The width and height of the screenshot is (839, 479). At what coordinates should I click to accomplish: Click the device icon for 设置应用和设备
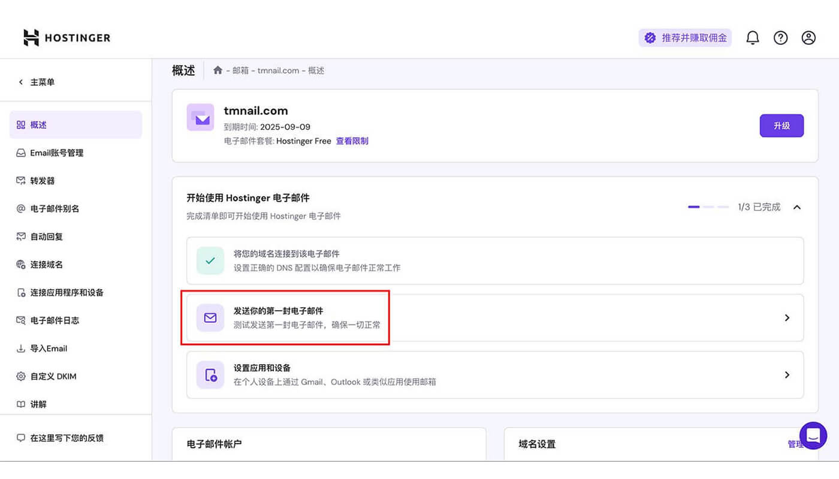(210, 375)
